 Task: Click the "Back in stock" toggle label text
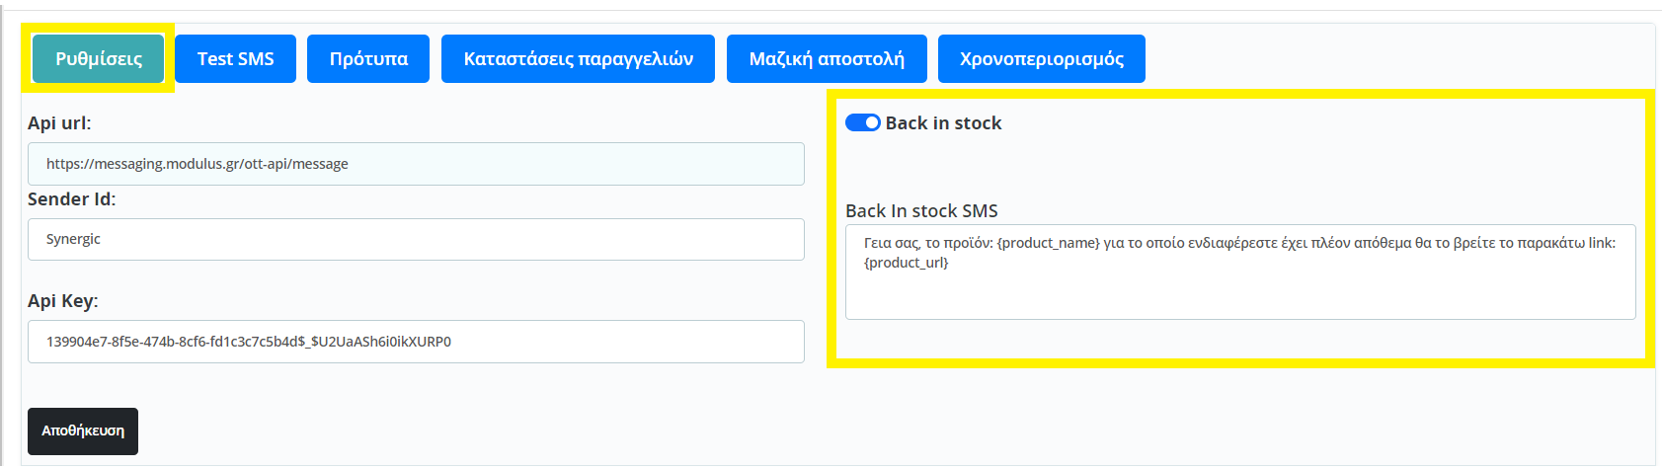(943, 122)
